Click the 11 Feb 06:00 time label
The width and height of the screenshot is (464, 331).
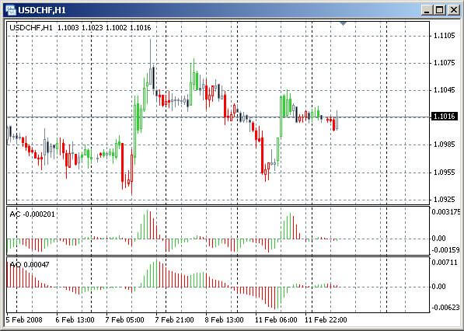click(276, 320)
